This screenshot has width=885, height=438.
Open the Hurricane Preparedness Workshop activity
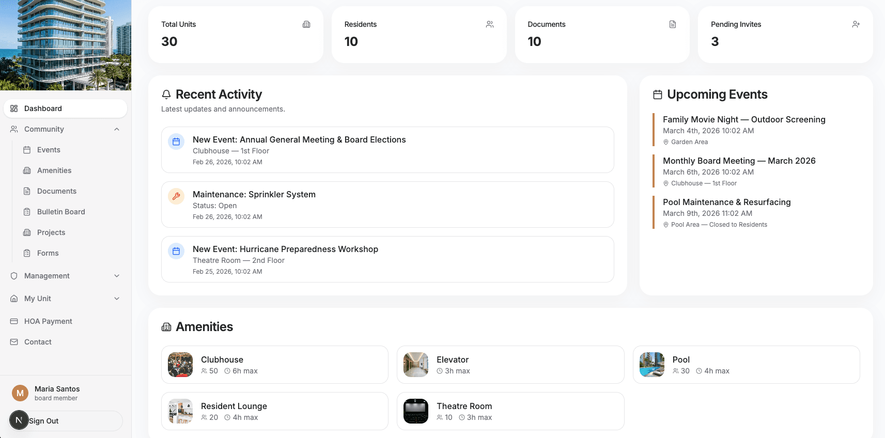(x=387, y=259)
